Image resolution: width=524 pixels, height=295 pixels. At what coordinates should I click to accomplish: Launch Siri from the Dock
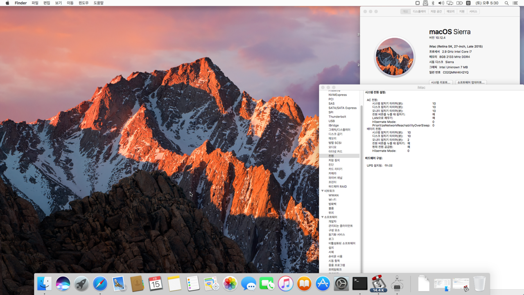pyautogui.click(x=63, y=284)
